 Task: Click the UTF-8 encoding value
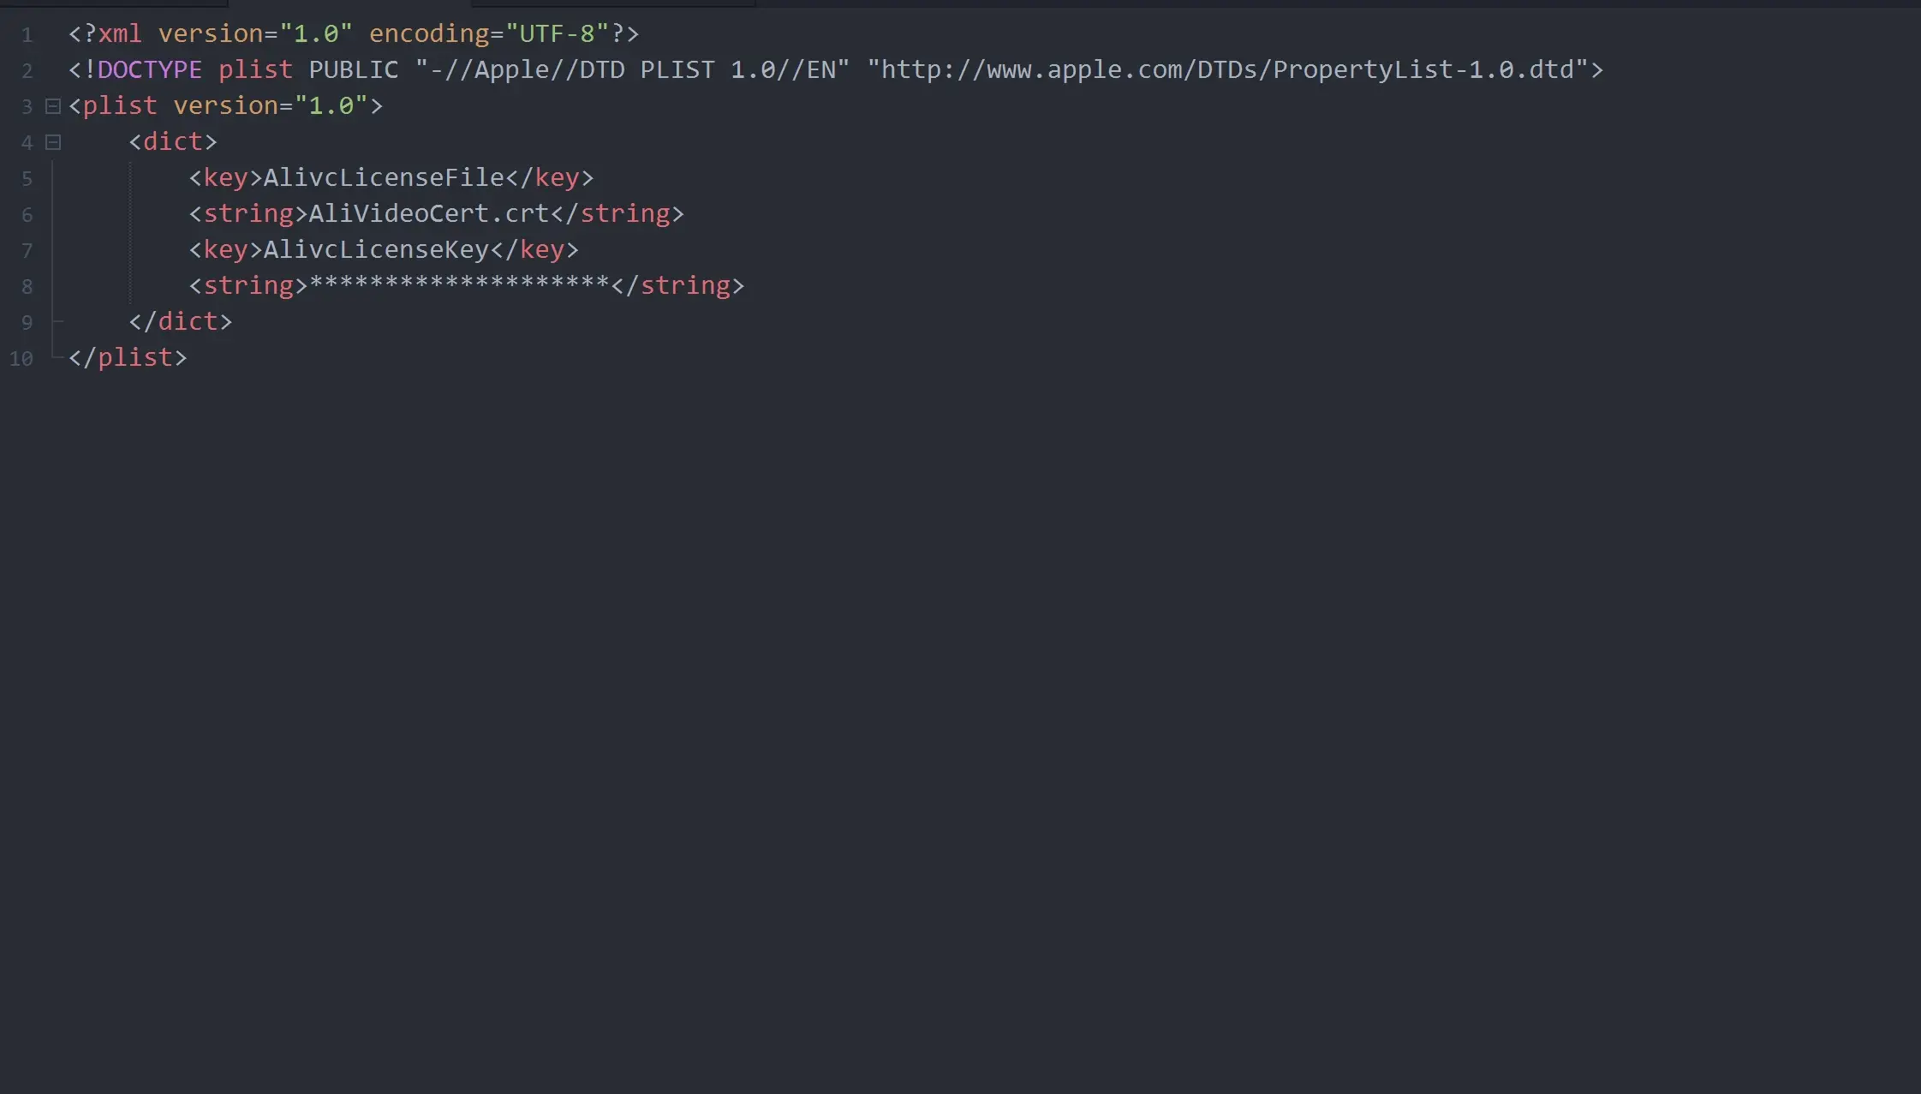click(557, 33)
